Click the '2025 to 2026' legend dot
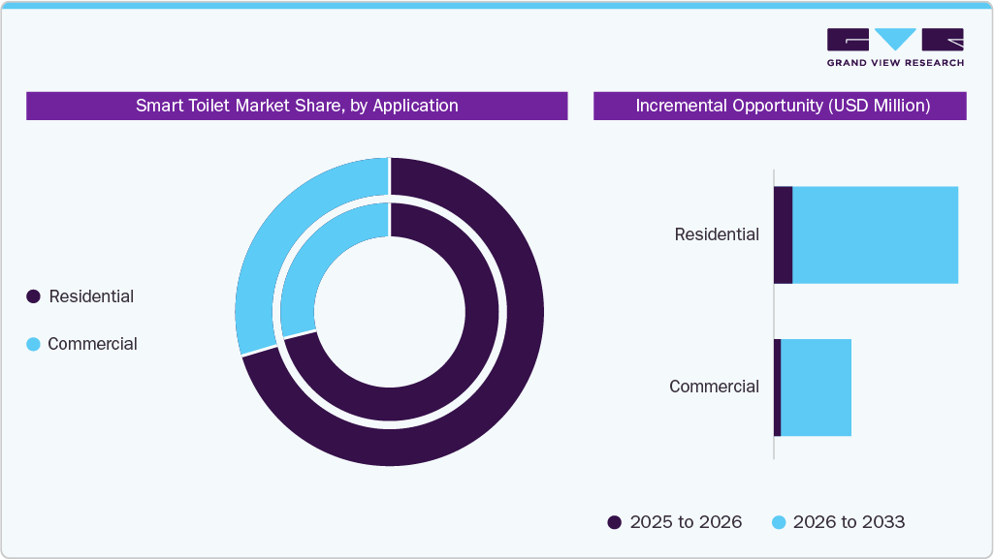Image resolution: width=994 pixels, height=559 pixels. tap(614, 522)
